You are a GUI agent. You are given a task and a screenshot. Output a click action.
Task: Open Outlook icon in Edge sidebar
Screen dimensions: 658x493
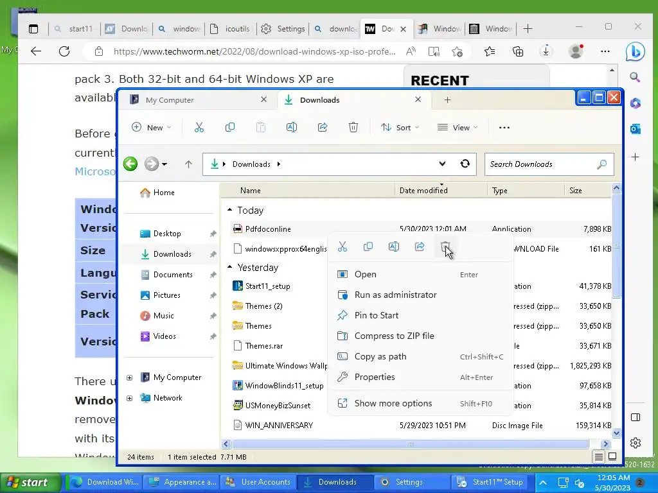pyautogui.click(x=636, y=129)
